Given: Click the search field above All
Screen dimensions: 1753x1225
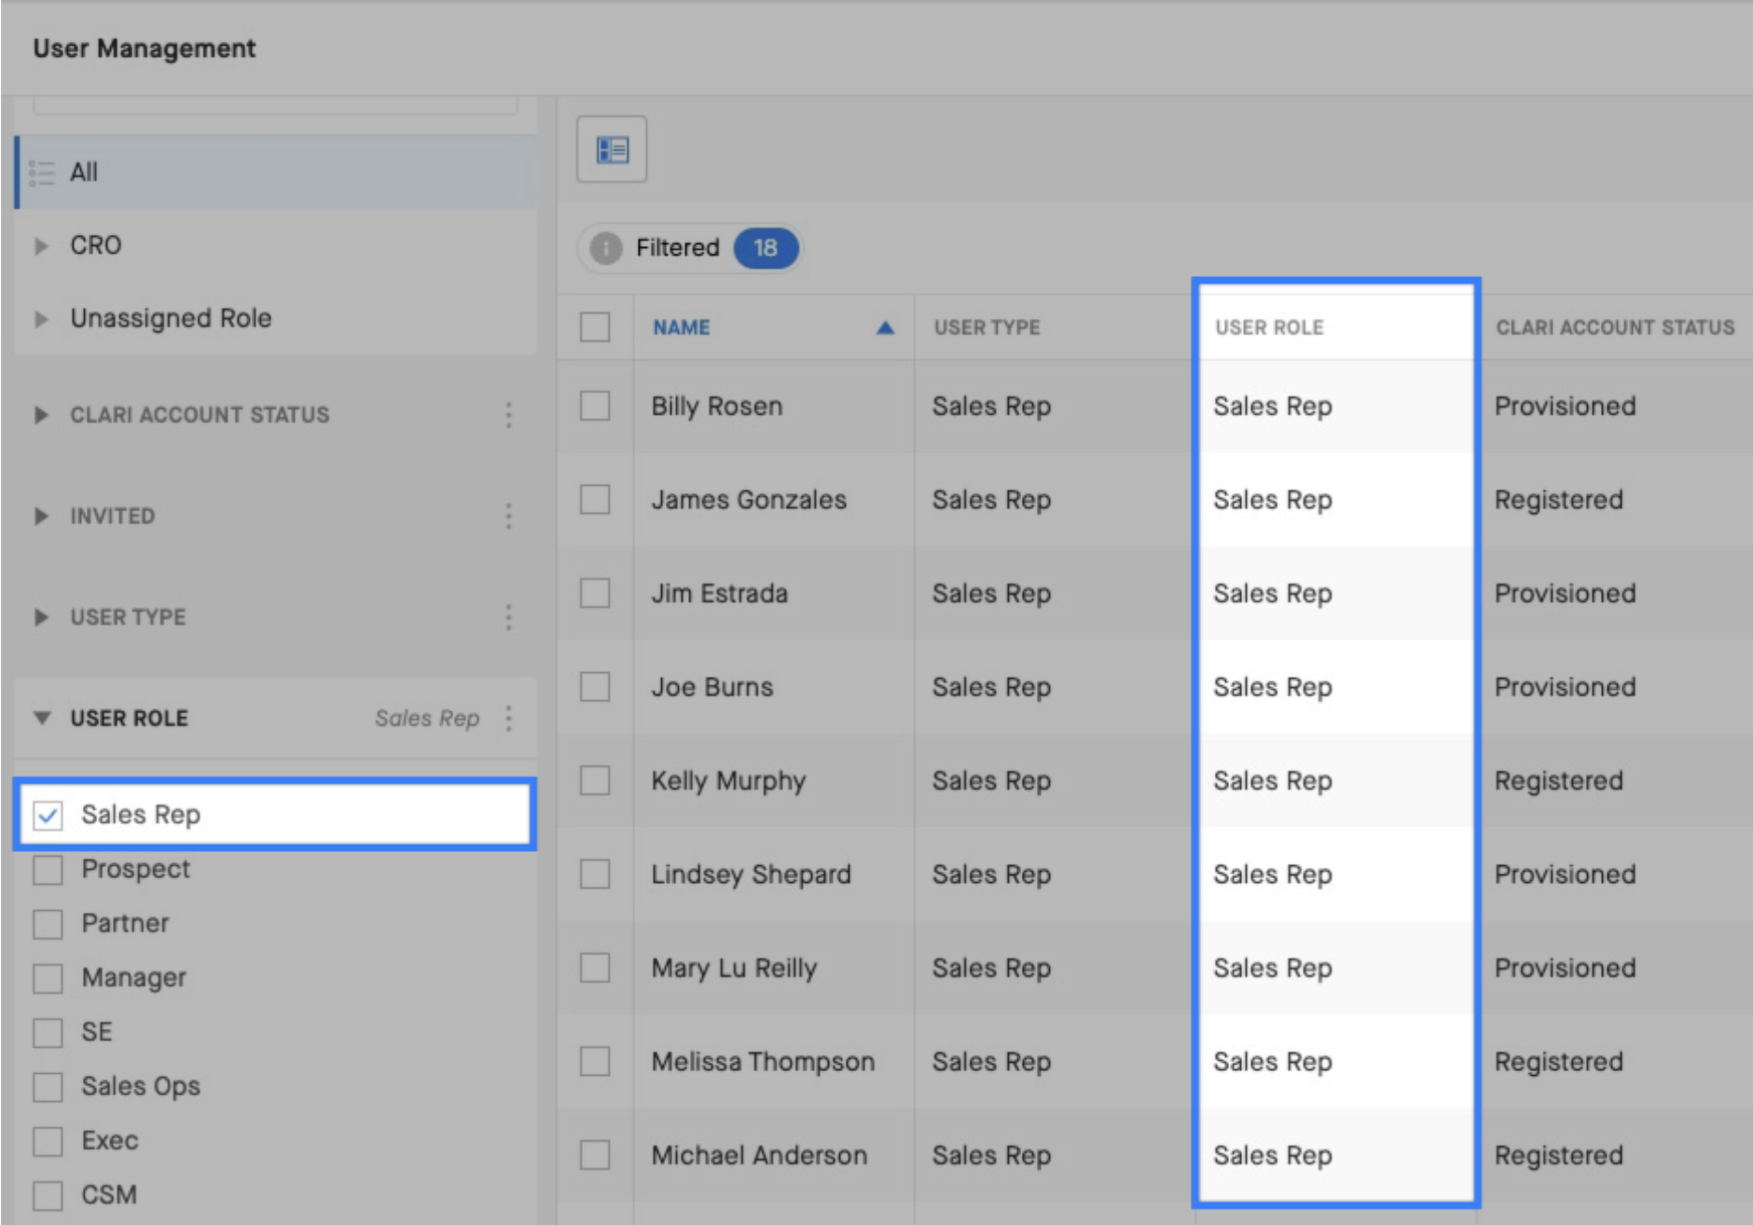Looking at the screenshot, I should pyautogui.click(x=276, y=104).
